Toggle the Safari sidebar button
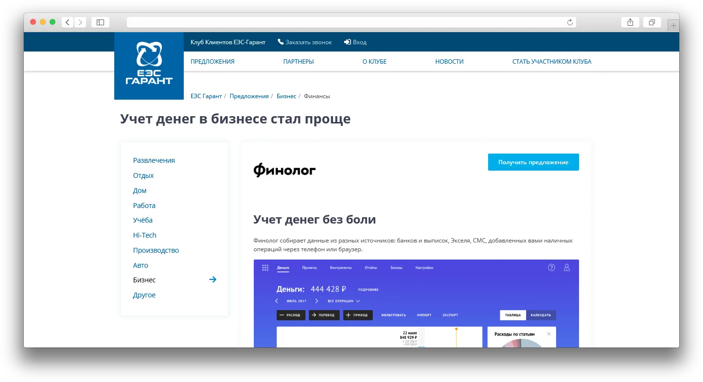Viewport: 703px width, 382px height. click(100, 22)
